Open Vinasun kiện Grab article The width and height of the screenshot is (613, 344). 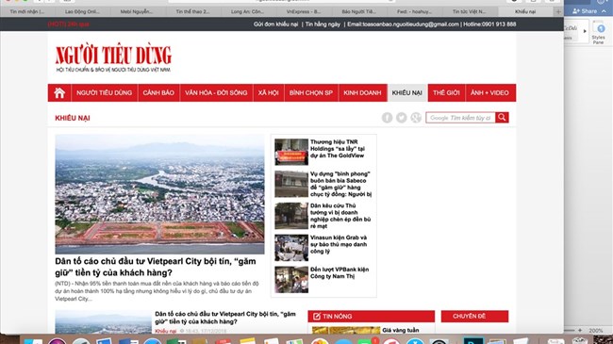(x=339, y=244)
